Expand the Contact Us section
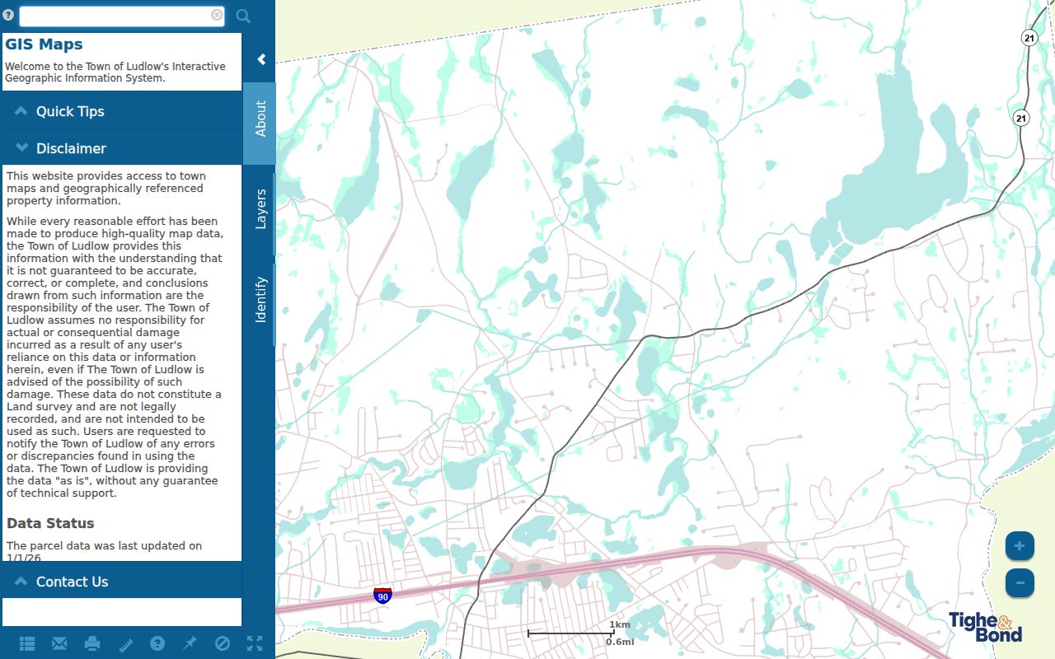Screen dimensions: 1055x659 click(122, 582)
